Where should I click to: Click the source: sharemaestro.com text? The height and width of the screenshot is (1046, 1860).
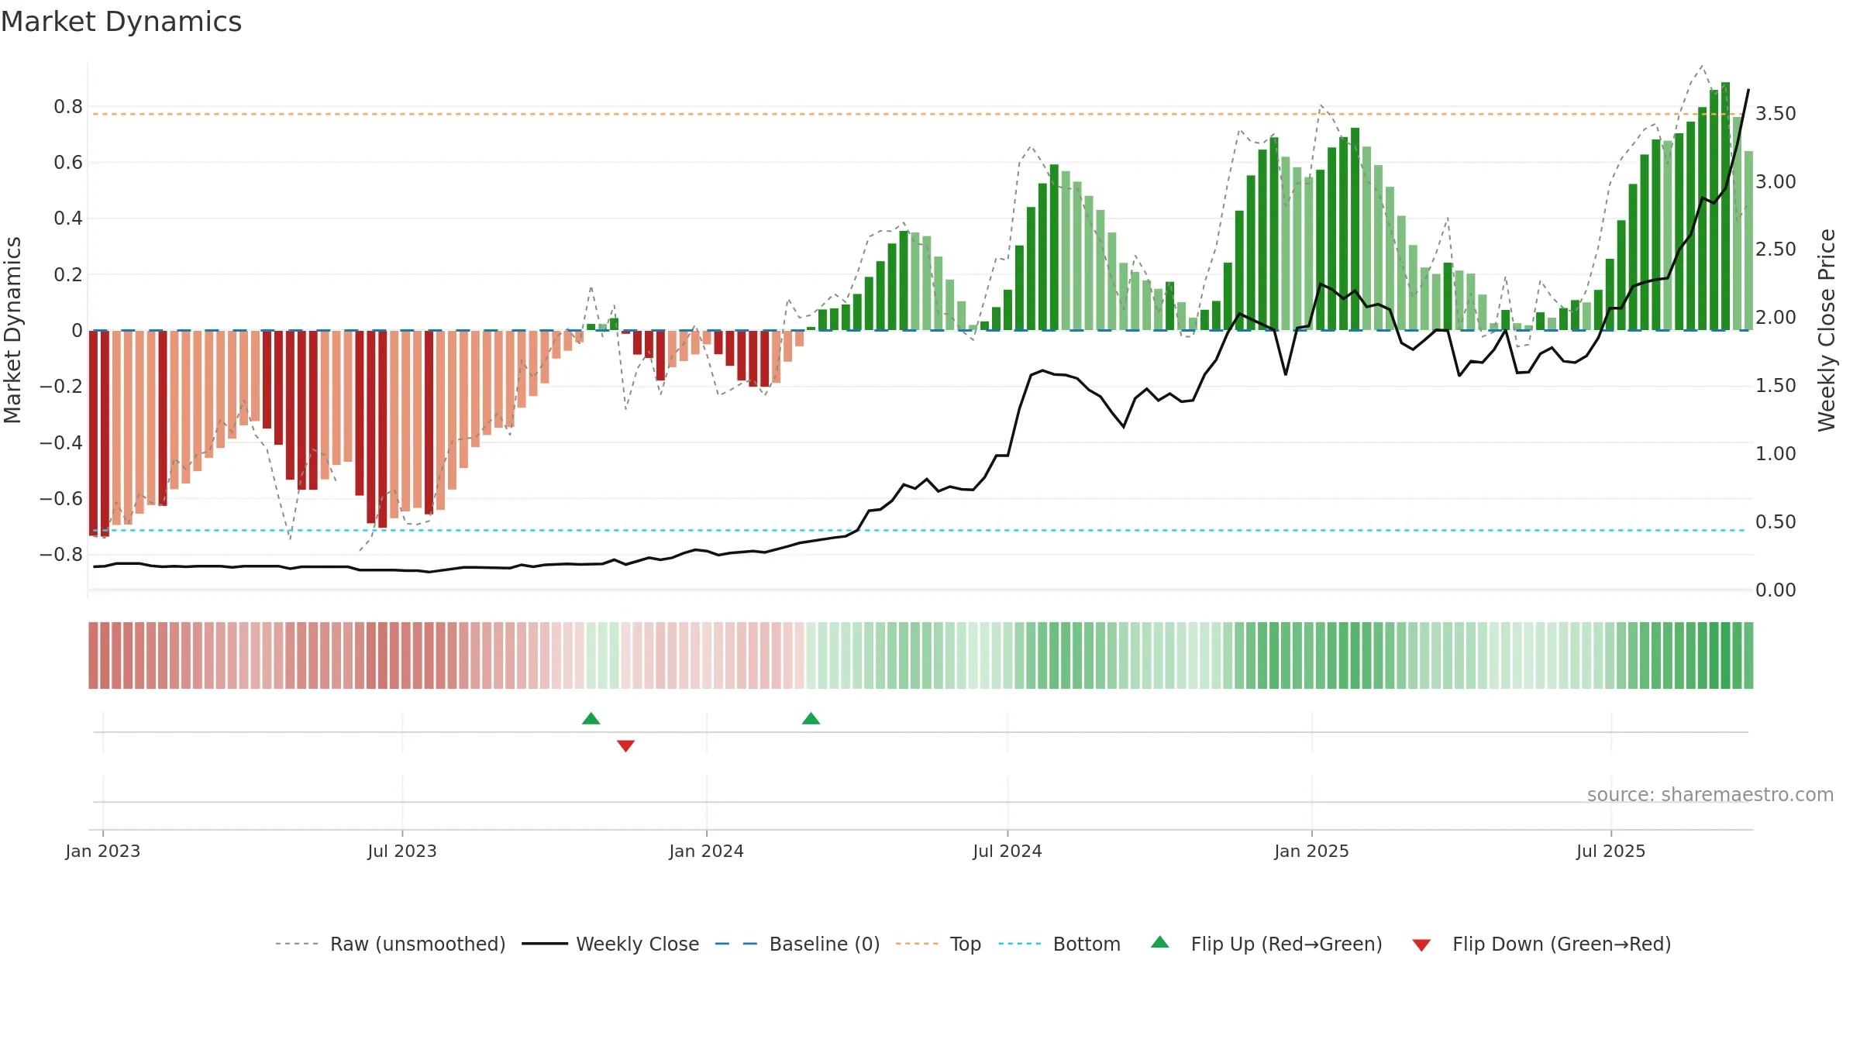point(1710,794)
